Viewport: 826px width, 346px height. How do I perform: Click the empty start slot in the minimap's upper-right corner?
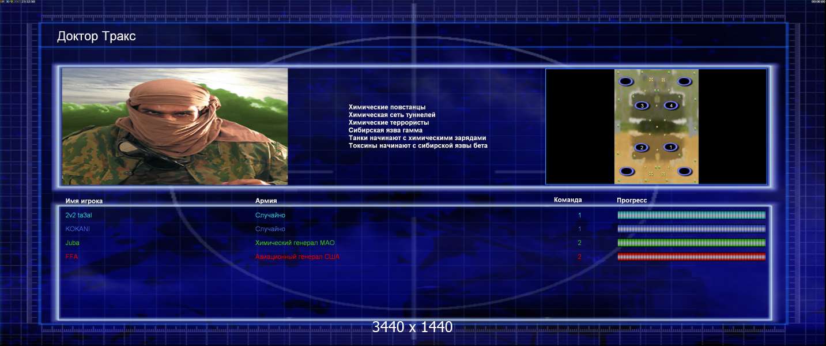coord(684,81)
